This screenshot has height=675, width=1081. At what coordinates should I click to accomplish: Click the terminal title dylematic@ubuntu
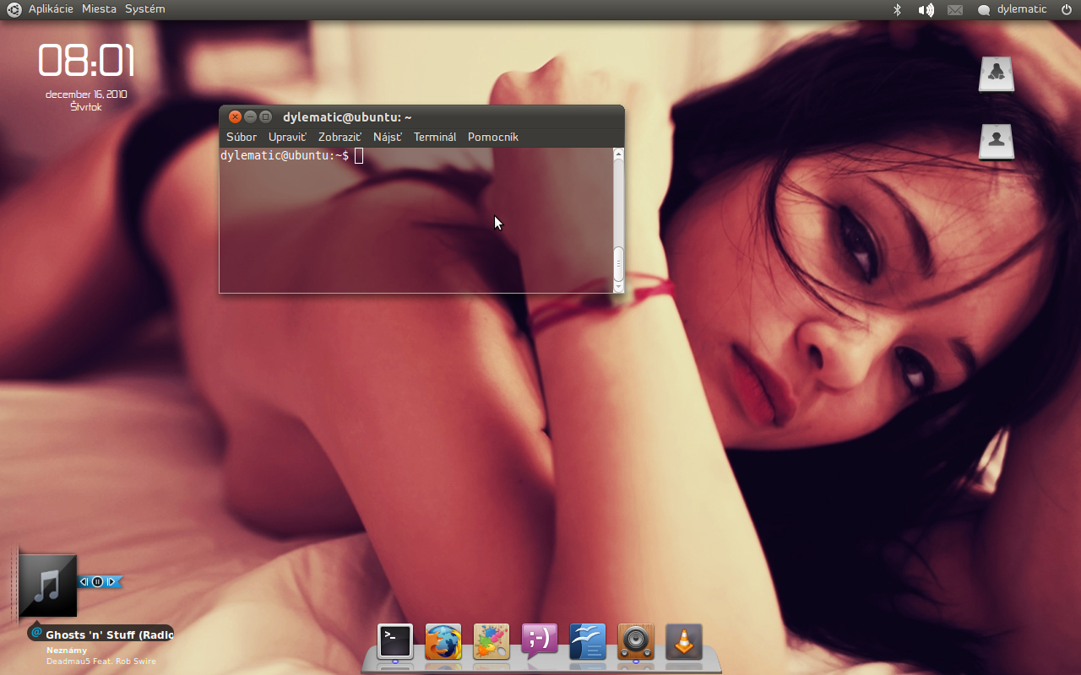[347, 117]
